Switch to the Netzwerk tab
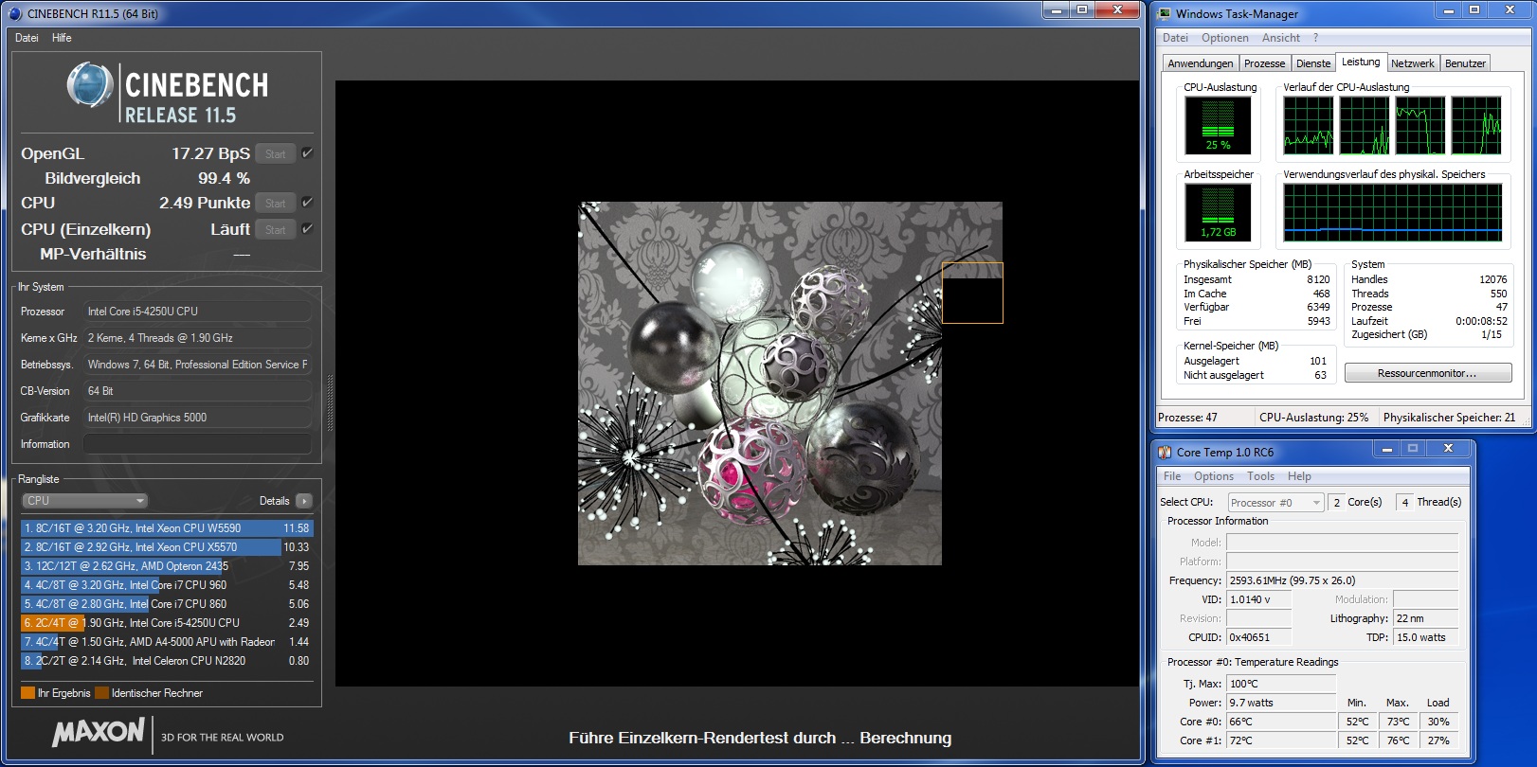Screen dimensions: 1537x767 [1413, 63]
